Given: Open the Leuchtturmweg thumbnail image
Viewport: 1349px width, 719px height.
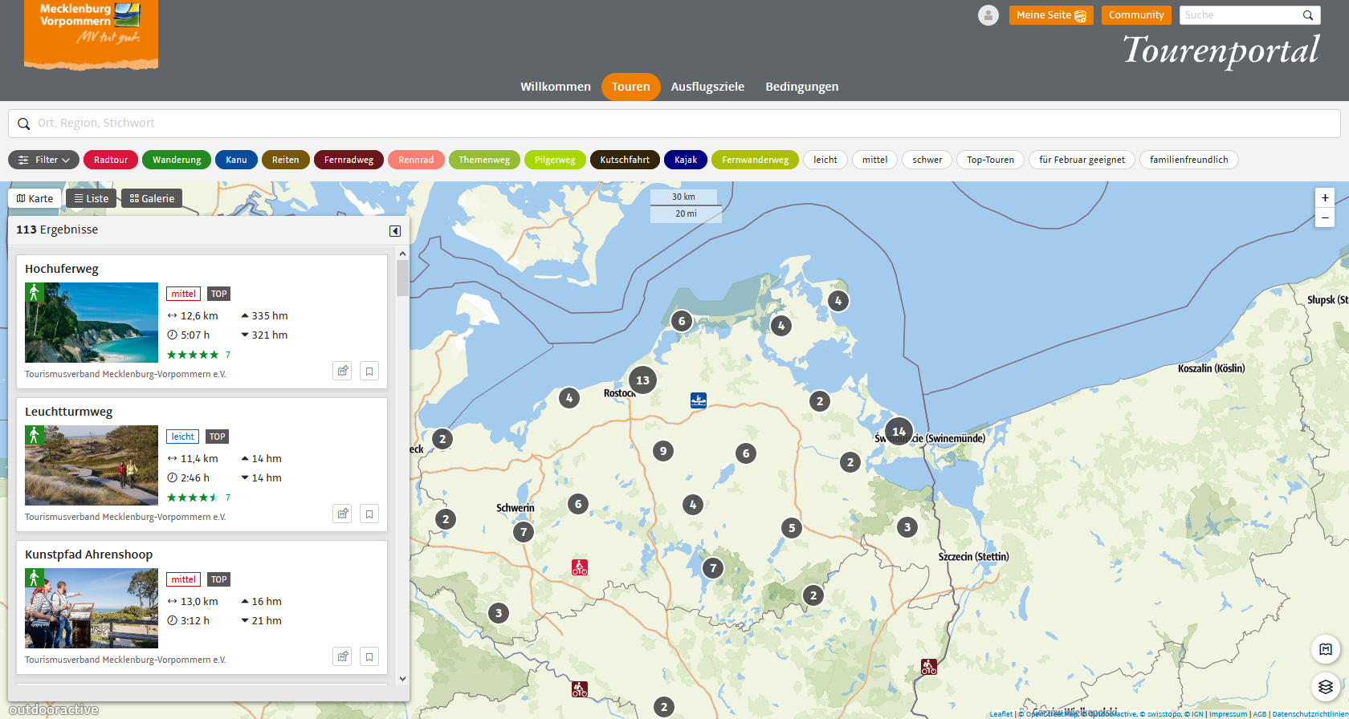Looking at the screenshot, I should [92, 465].
